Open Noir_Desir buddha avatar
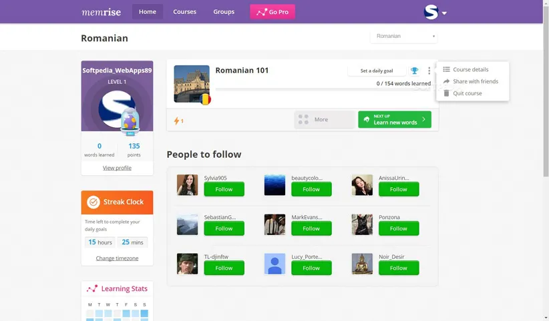 [x=362, y=264]
